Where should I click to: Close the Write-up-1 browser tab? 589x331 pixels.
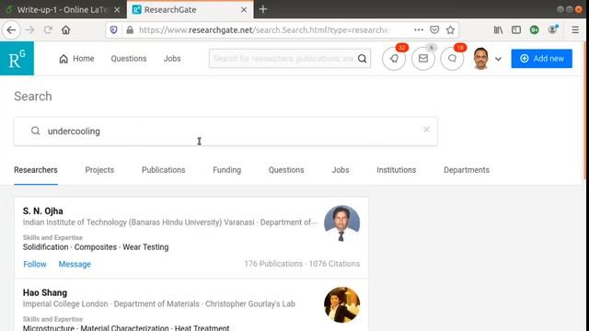117,10
